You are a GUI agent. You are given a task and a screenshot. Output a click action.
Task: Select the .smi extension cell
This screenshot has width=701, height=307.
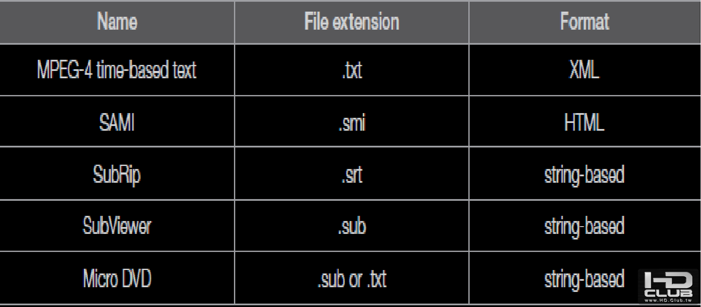point(351,122)
